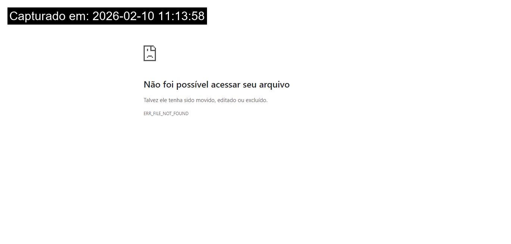Viewport: 511px width, 244px height.
Task: Click the word 'editado' in the description
Action: [x=227, y=100]
